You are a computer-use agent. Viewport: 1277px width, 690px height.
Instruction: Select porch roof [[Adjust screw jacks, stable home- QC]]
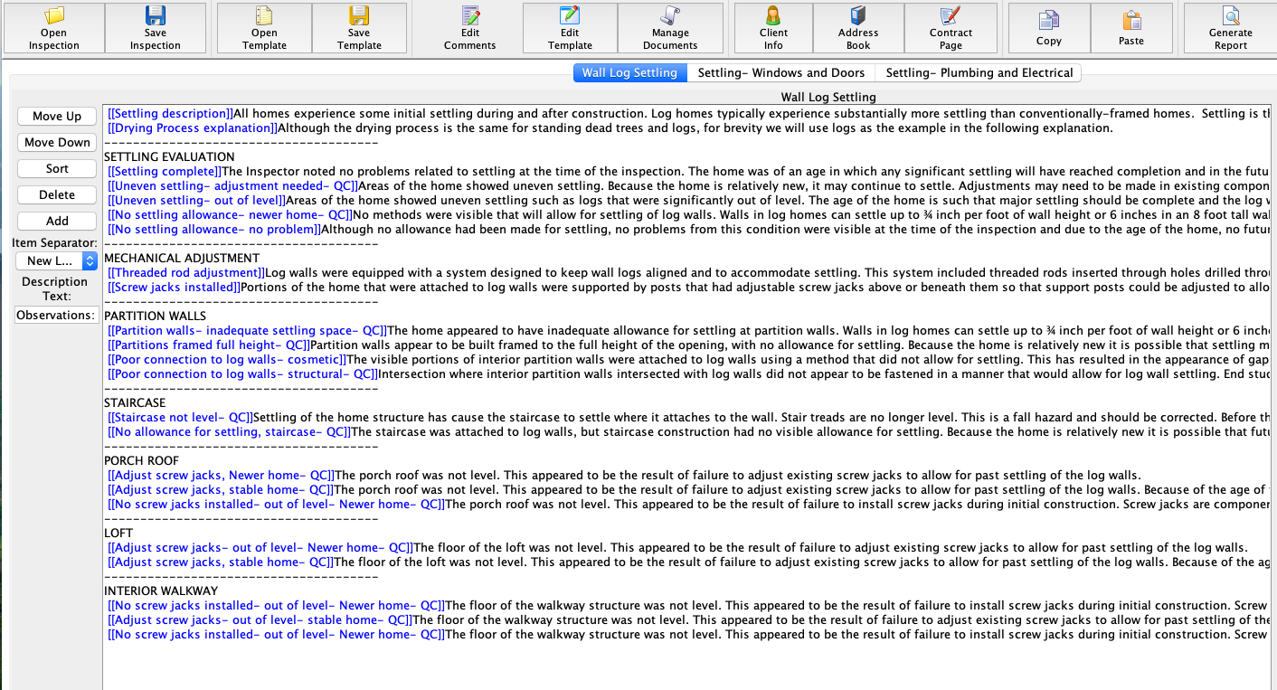[x=220, y=489]
